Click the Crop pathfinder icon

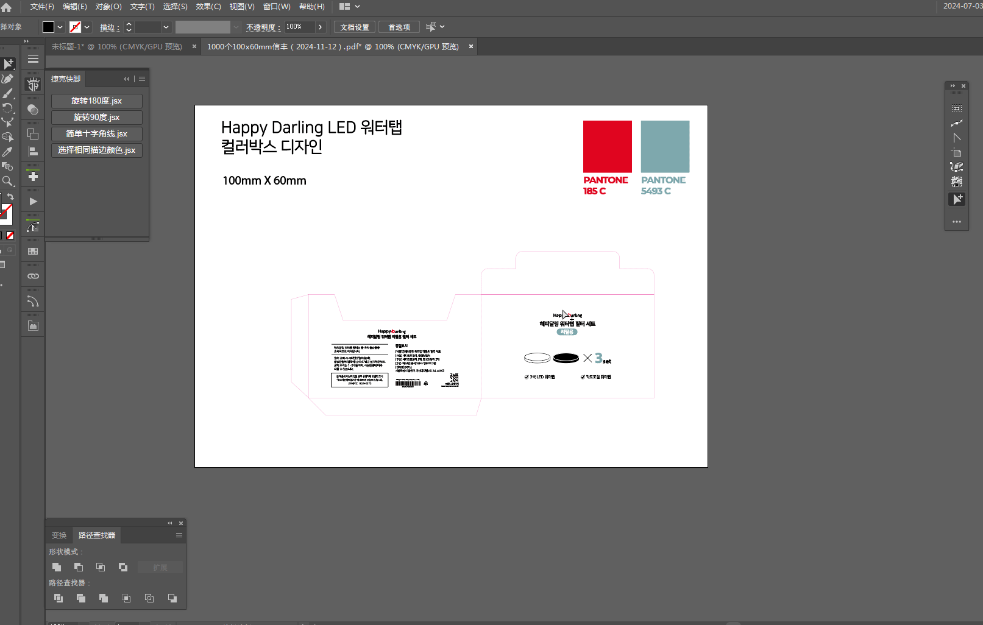(127, 598)
